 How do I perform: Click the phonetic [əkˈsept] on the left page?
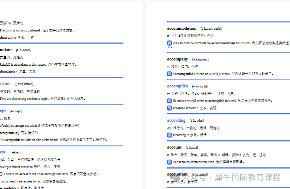pyautogui.click(x=16, y=111)
